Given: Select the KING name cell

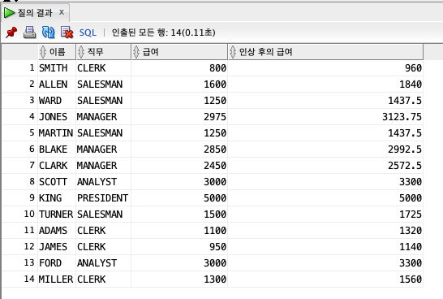Looking at the screenshot, I should click(57, 198).
